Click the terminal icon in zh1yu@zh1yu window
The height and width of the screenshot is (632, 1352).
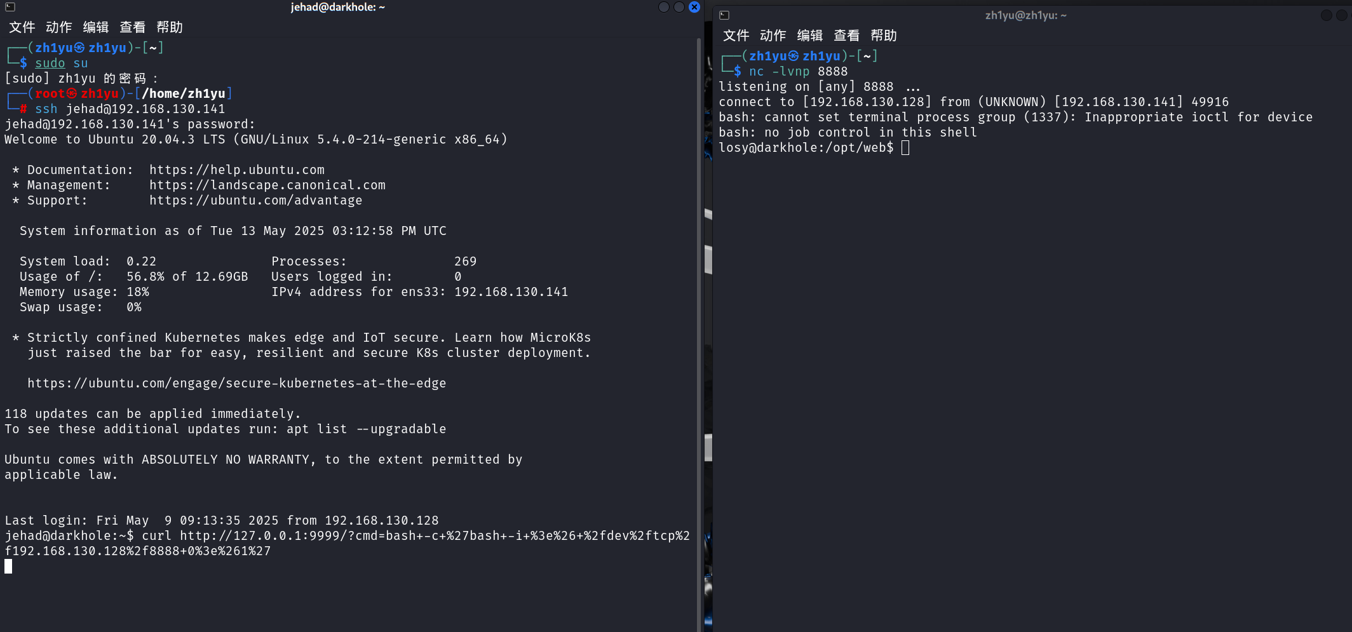coord(724,15)
